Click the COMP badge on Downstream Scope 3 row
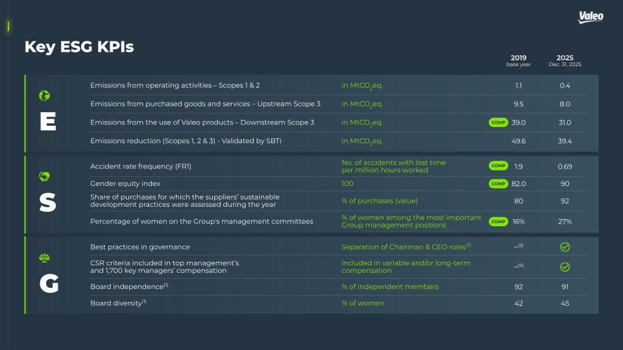The height and width of the screenshot is (350, 623). 498,122
